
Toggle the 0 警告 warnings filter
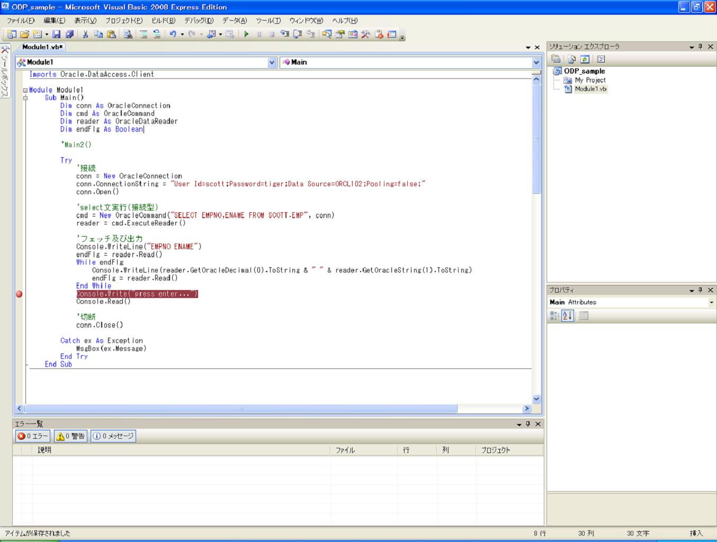70,436
